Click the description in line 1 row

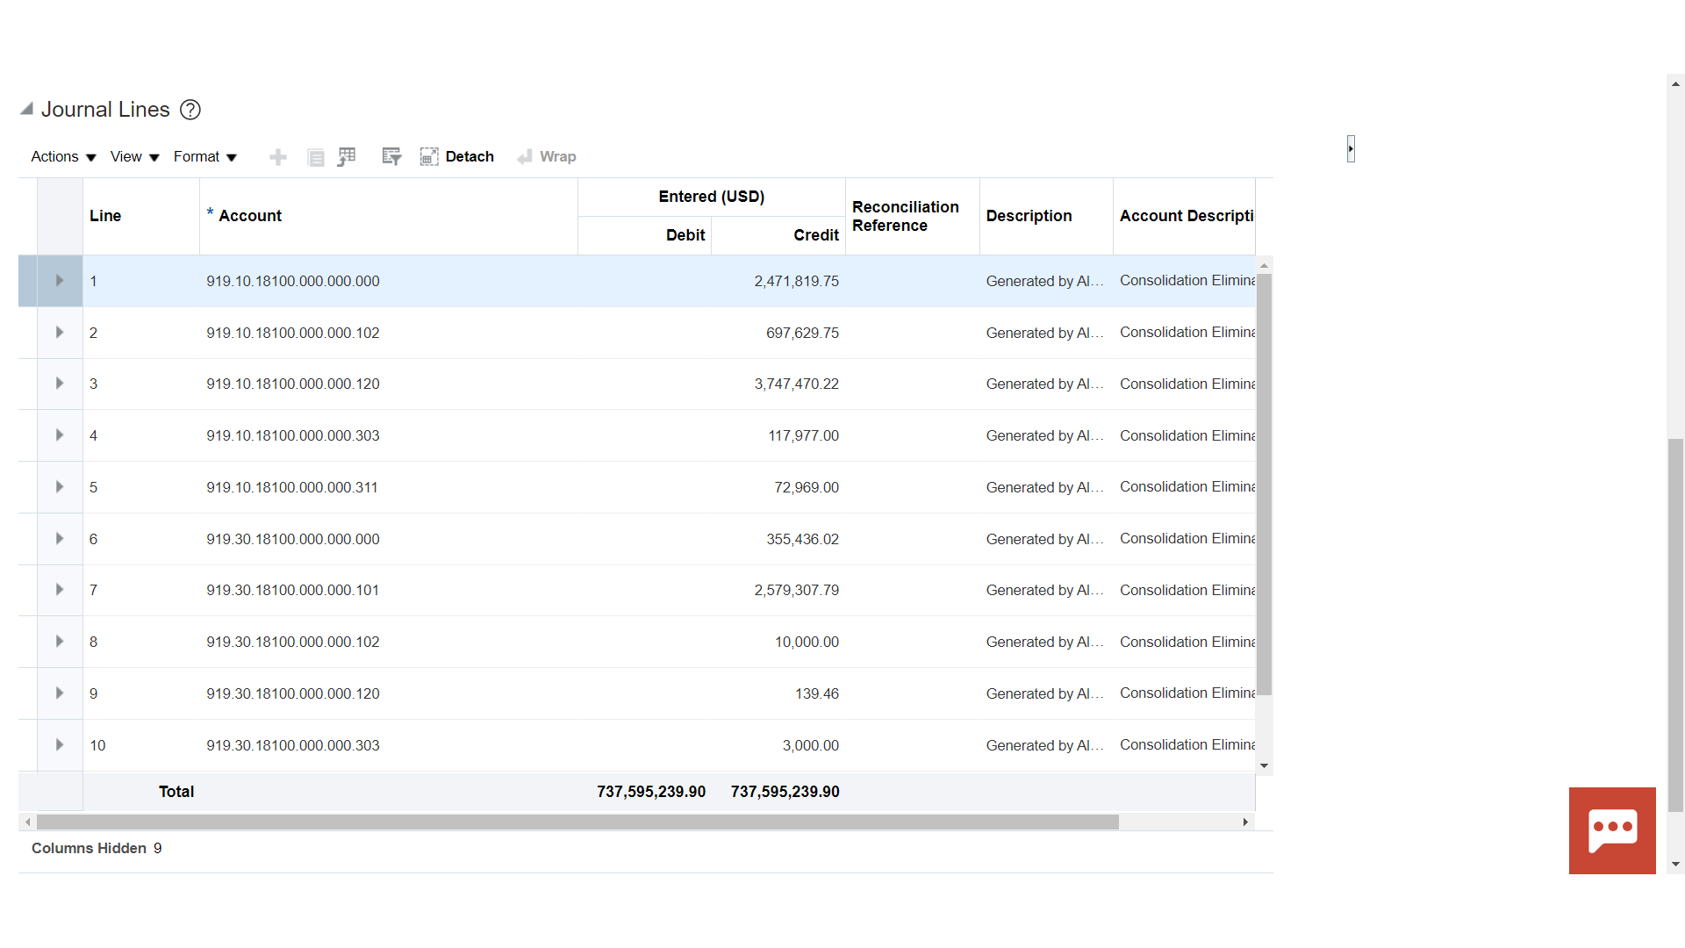click(1044, 281)
